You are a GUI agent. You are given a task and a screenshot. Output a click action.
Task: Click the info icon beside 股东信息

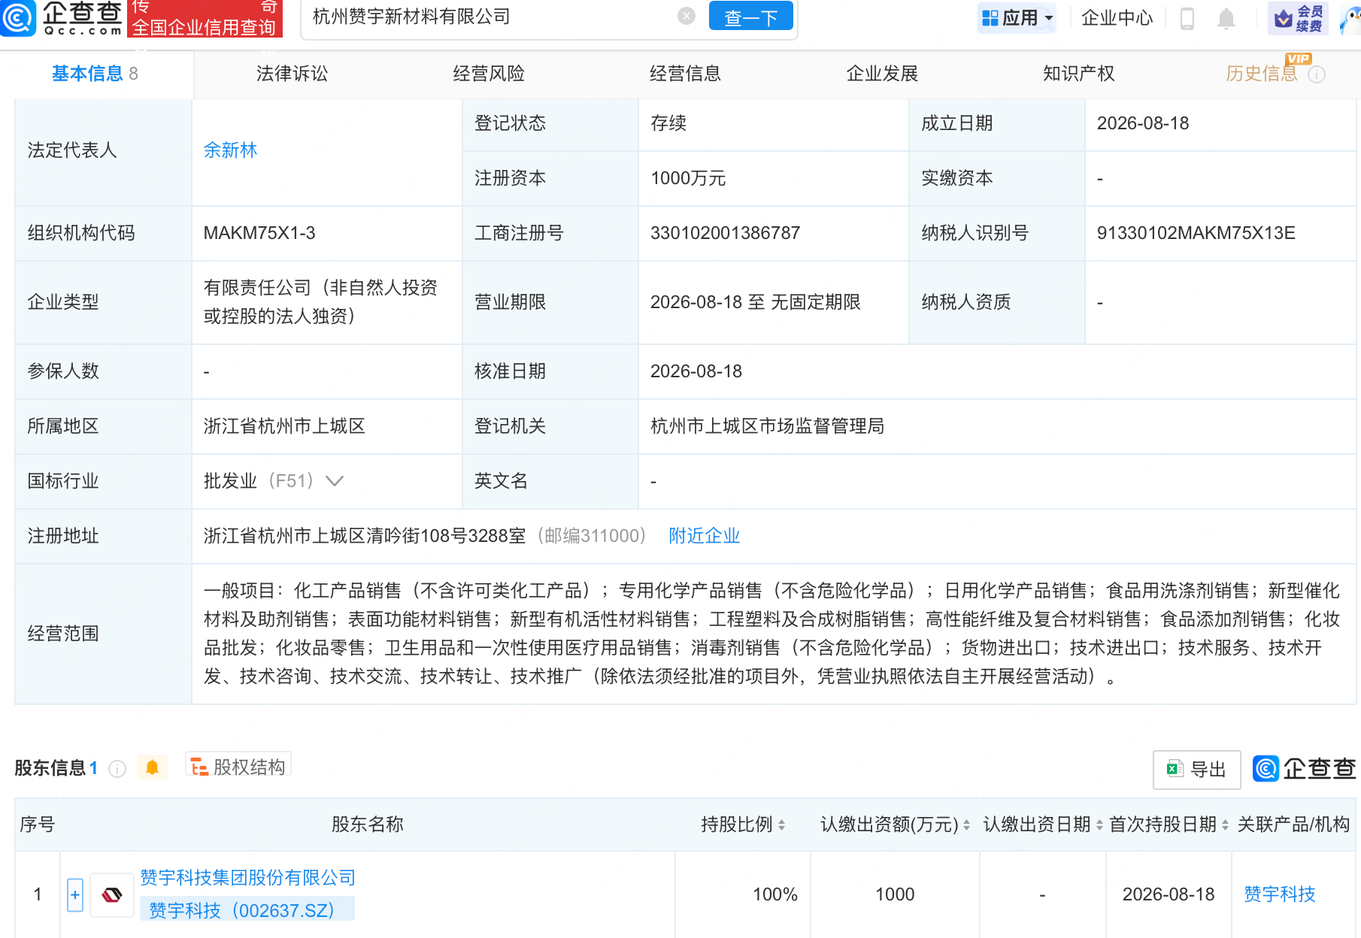(117, 768)
